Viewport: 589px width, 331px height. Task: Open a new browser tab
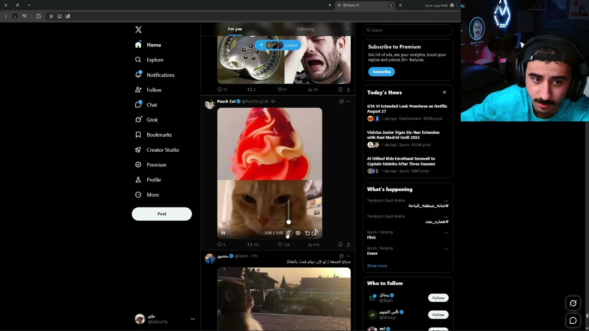click(329, 5)
